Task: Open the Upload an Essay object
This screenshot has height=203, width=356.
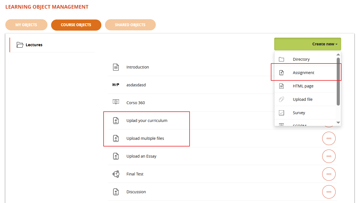Action: [141, 156]
